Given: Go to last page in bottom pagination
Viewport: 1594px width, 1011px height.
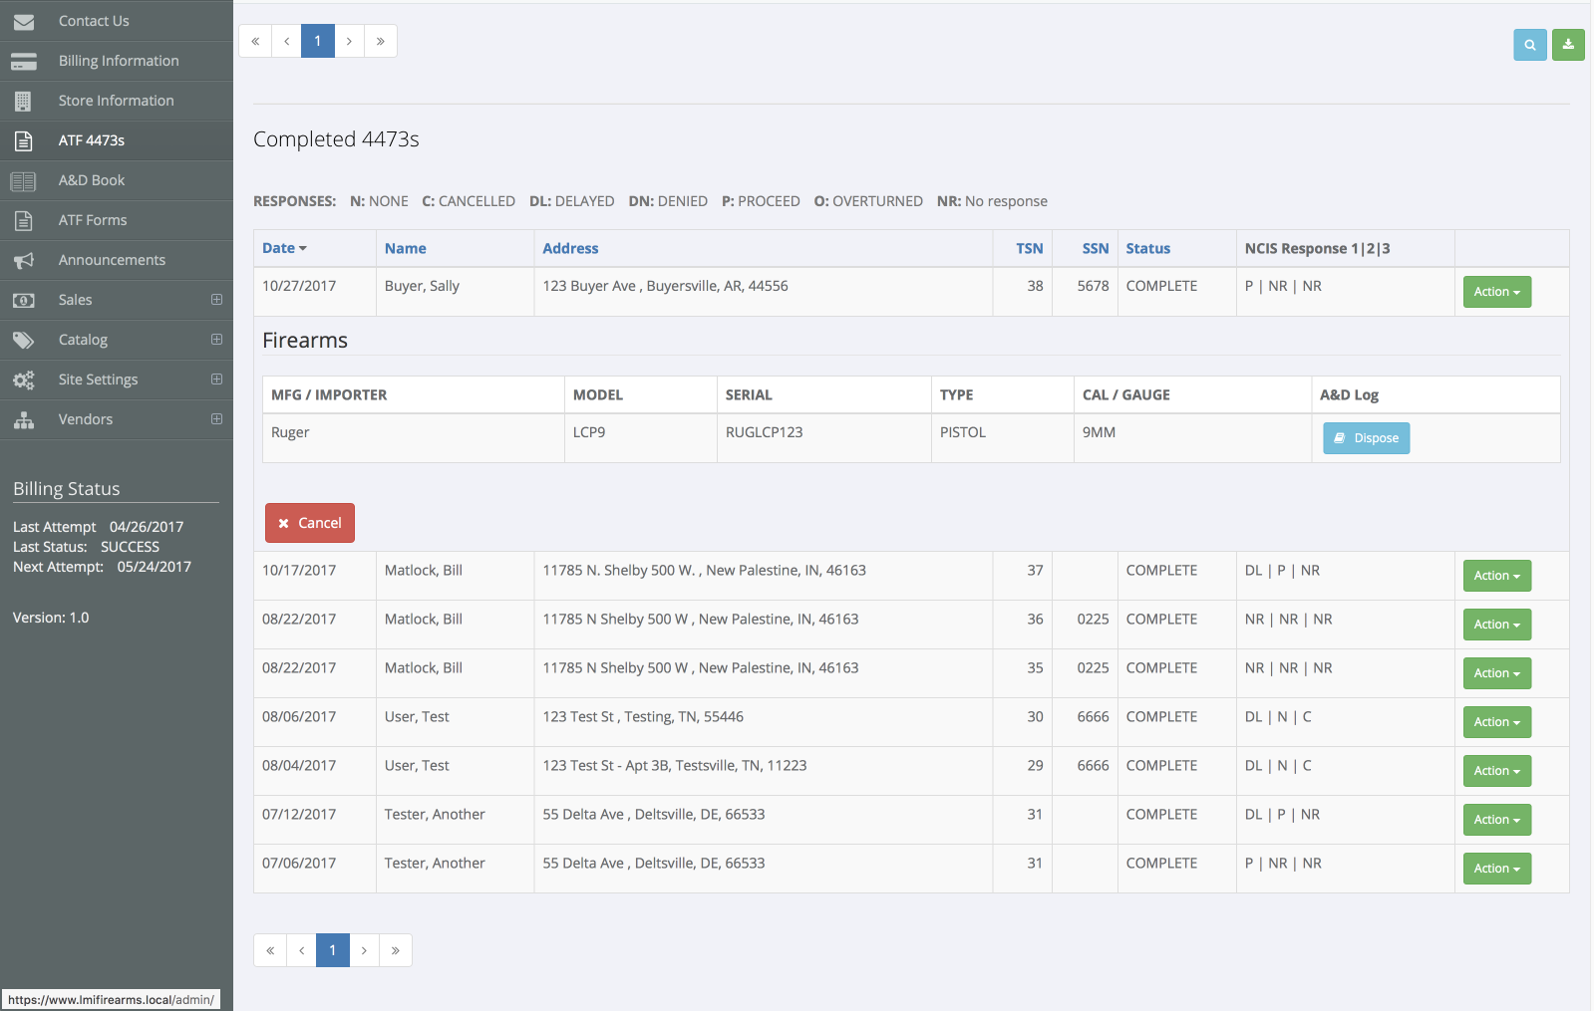Looking at the screenshot, I should pyautogui.click(x=396, y=950).
